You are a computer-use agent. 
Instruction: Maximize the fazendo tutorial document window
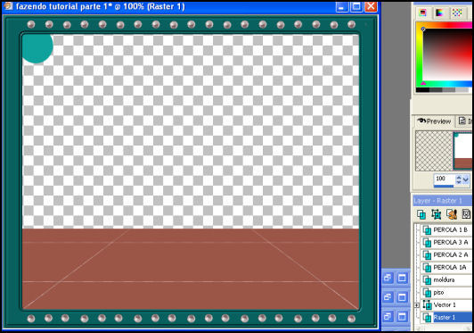click(x=356, y=6)
